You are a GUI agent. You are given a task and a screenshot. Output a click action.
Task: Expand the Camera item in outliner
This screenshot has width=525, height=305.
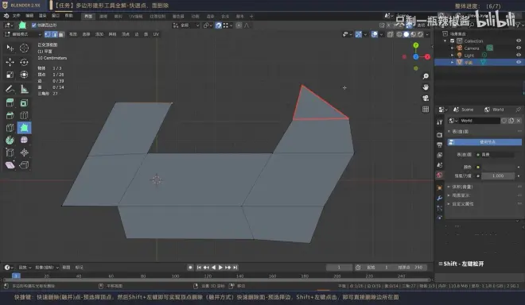[x=453, y=48]
